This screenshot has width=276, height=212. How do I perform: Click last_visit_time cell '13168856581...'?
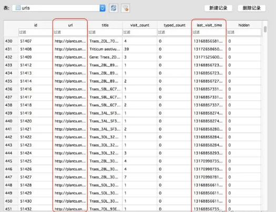209,41
